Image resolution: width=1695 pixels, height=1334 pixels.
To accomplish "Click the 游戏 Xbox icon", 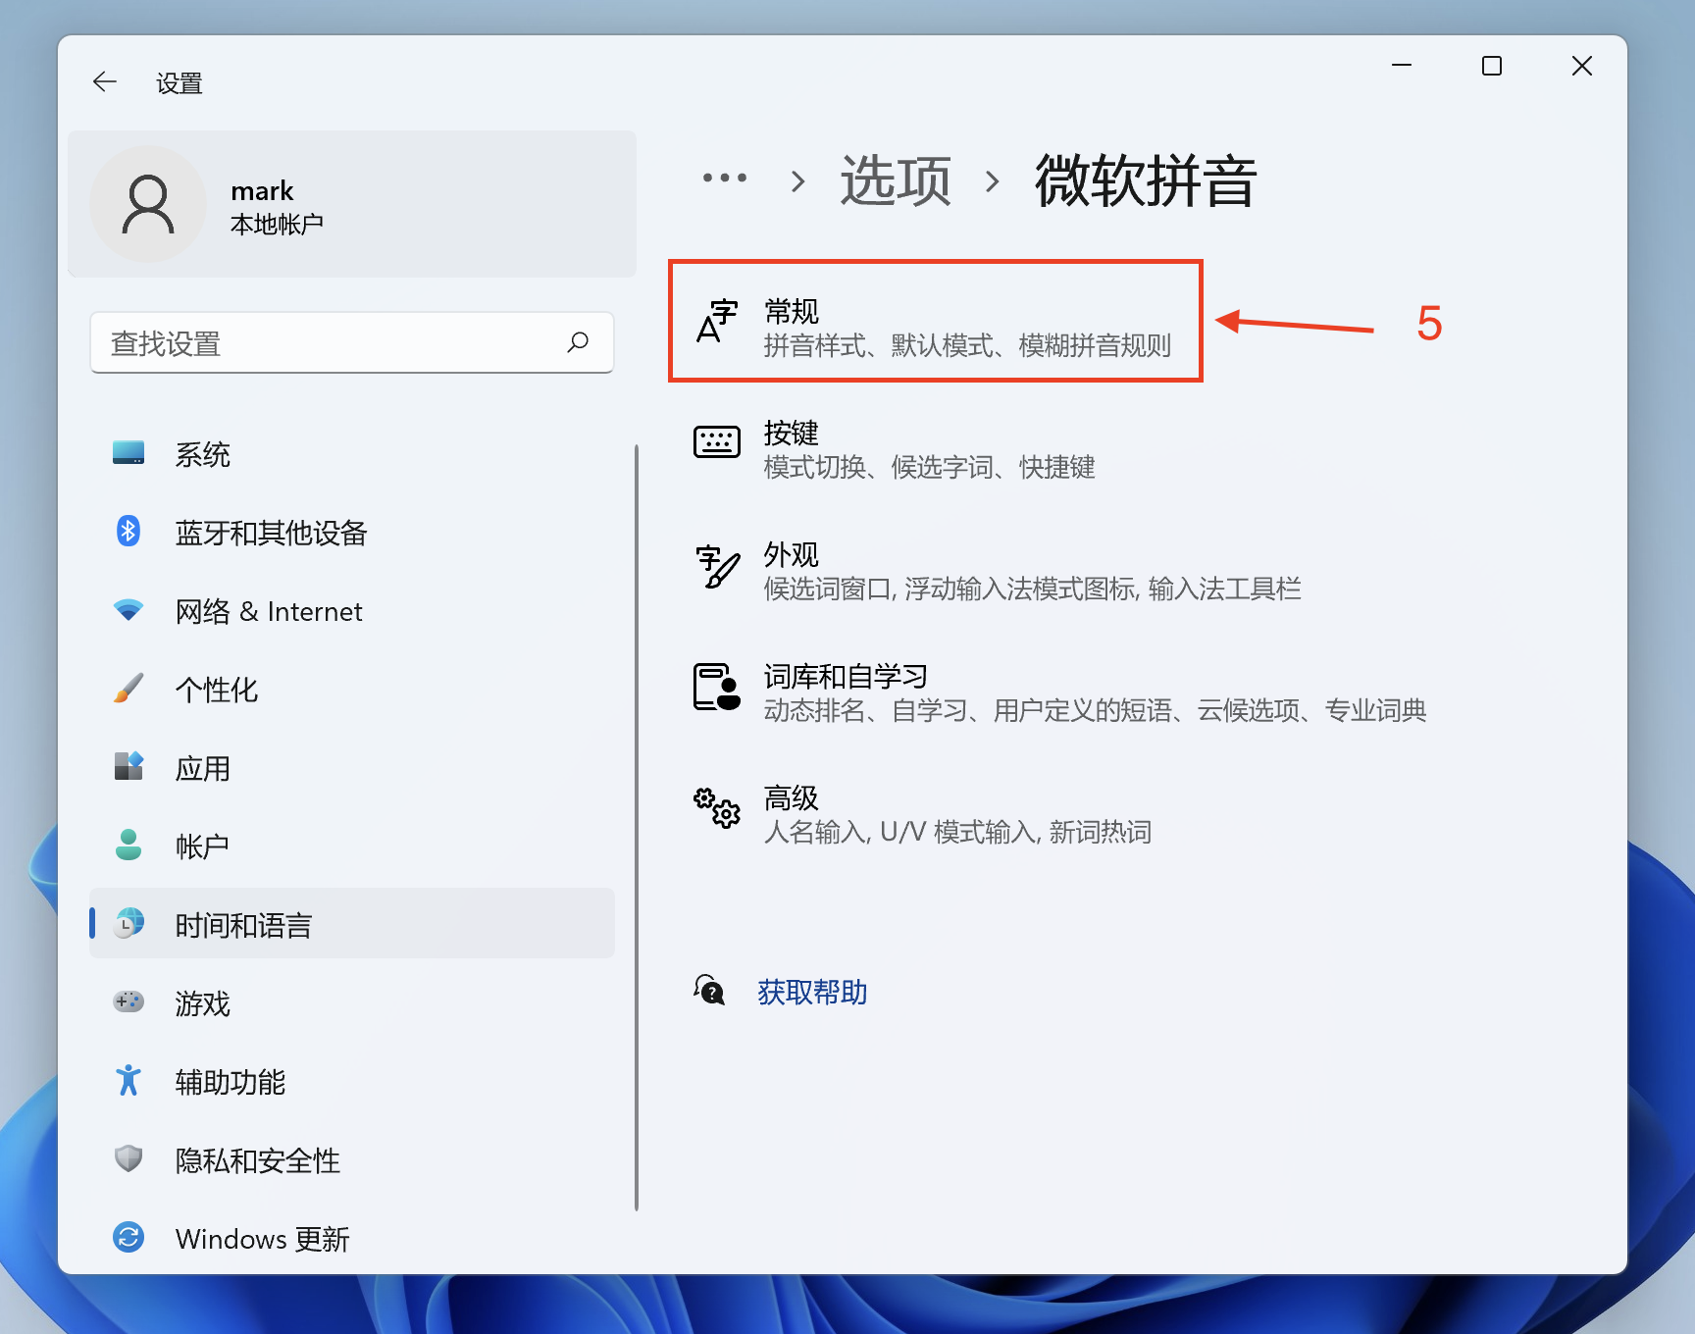I will 128,1001.
